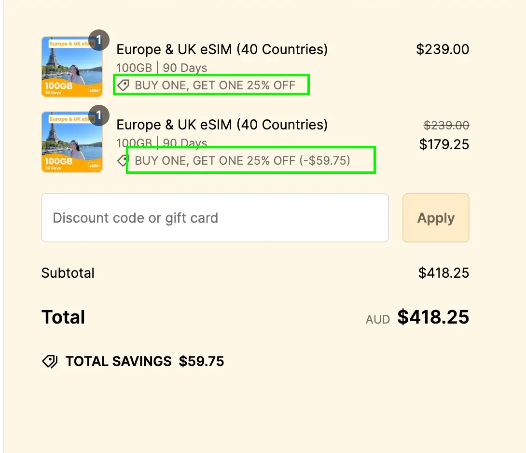The width and height of the screenshot is (526, 453).
Task: Click the quantity badge on the second product
Action: pos(98,115)
